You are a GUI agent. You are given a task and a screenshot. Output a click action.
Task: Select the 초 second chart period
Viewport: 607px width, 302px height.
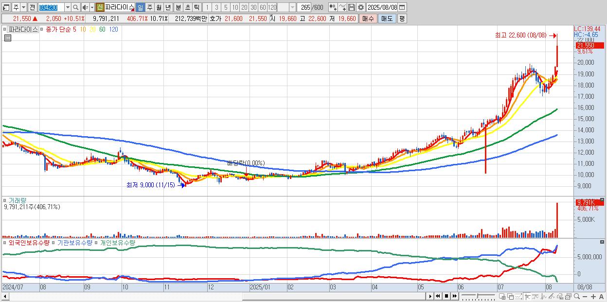pos(187,7)
